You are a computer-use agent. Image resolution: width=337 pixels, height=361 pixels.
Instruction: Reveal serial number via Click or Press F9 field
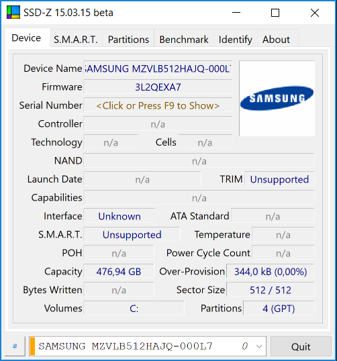[x=158, y=105]
